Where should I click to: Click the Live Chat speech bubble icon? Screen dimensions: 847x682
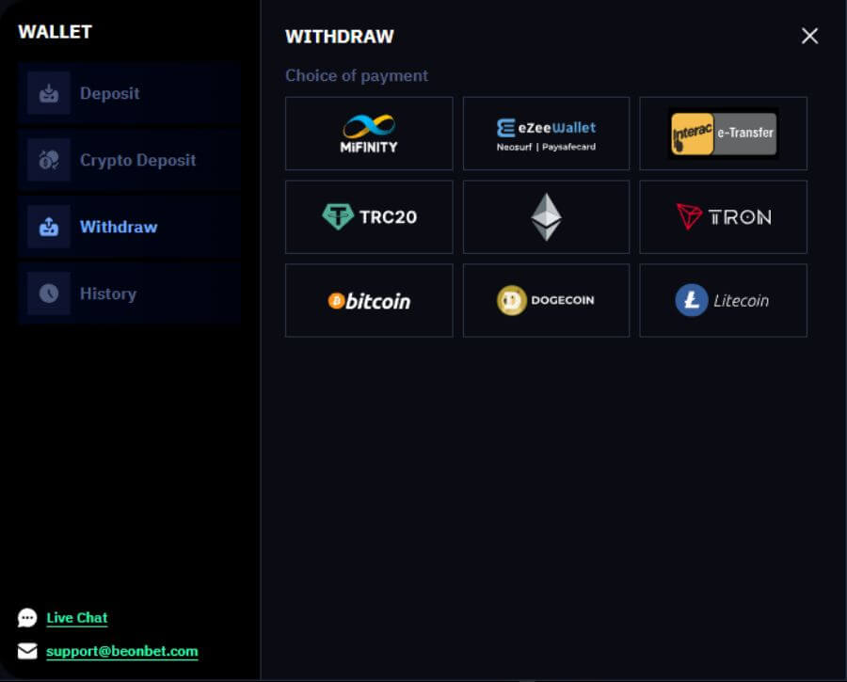[27, 618]
